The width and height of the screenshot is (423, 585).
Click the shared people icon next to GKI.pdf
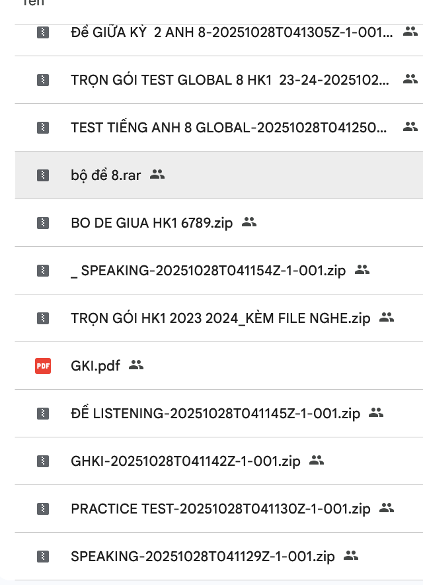136,365
